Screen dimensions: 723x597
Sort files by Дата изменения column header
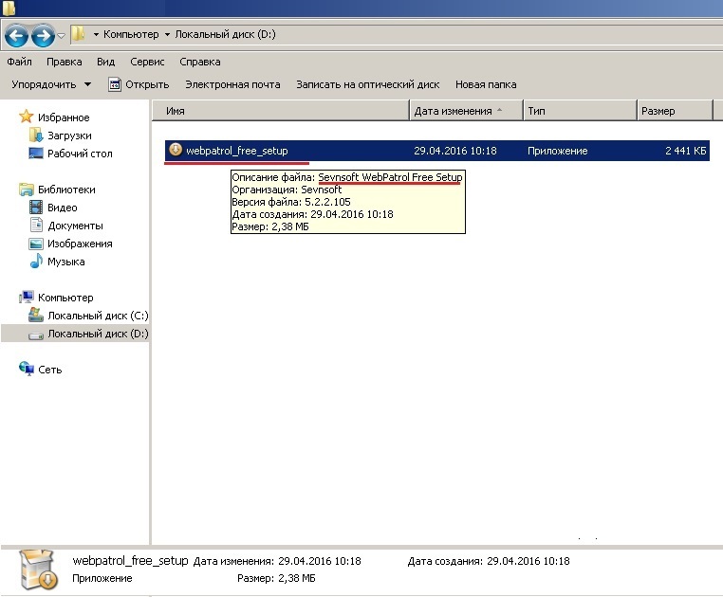(453, 111)
